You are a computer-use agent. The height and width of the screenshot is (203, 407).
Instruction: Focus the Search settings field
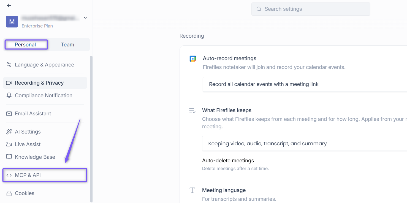tap(311, 9)
